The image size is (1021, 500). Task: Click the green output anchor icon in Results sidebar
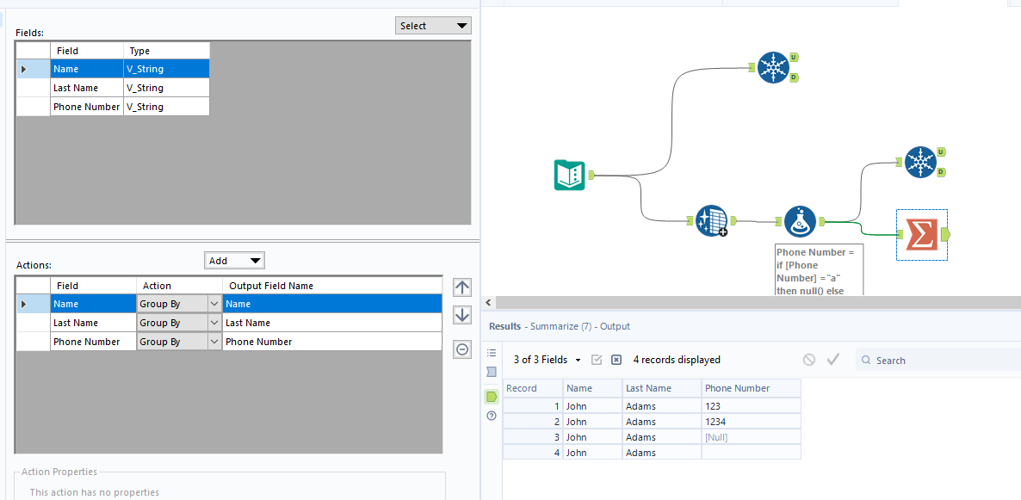click(492, 396)
